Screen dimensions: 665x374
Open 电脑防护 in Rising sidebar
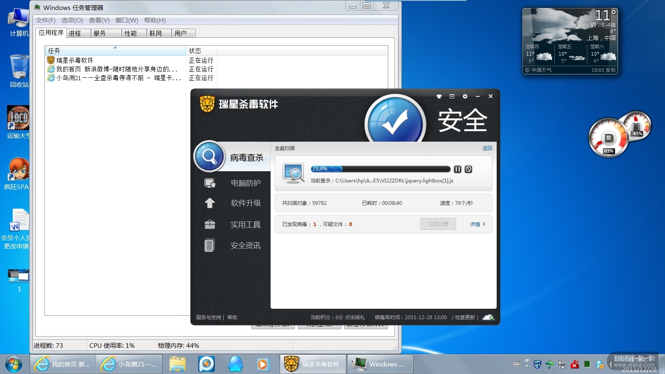click(x=246, y=183)
